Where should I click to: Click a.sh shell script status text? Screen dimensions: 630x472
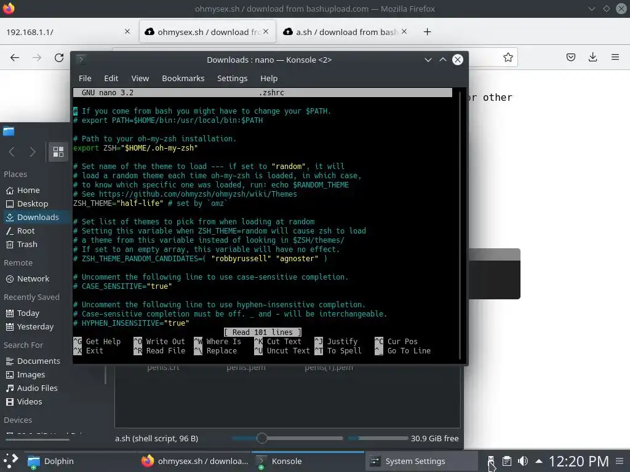tap(156, 438)
